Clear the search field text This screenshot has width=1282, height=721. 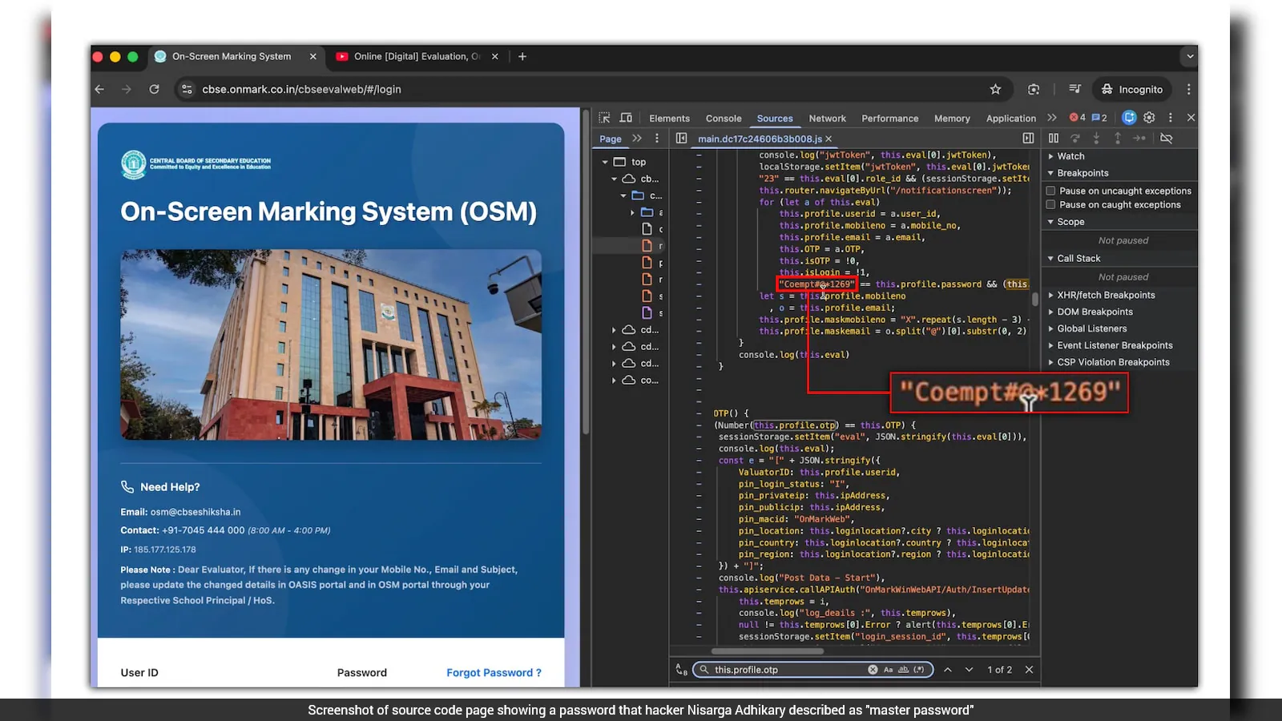click(x=873, y=670)
